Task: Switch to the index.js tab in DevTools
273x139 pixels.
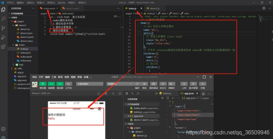Action: 166,93
